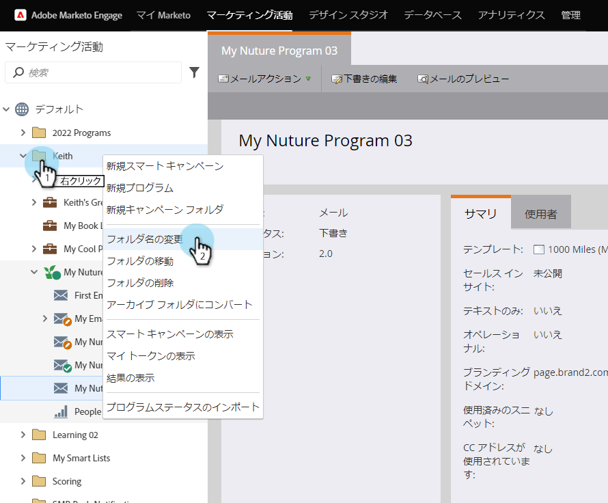608x503 pixels.
Task: Click the People report bar chart icon
Action: point(61,411)
